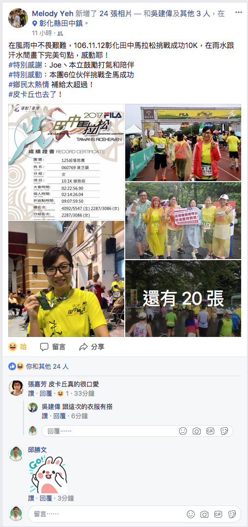The image size is (248, 527).
Task: Attach a photo using the reply box camera icon
Action: point(196,431)
